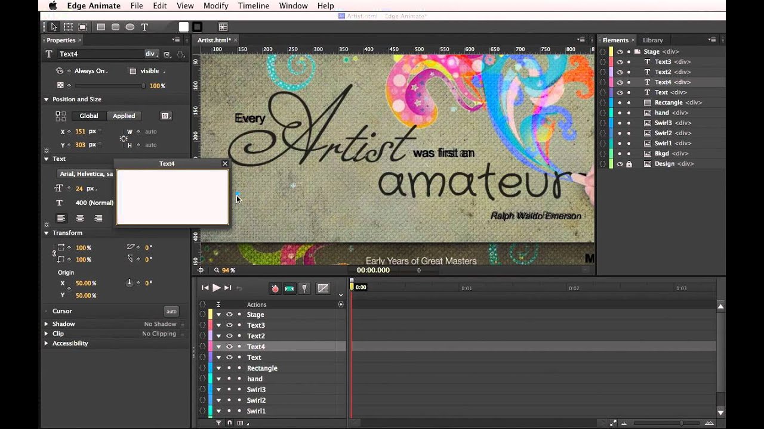Select the Clipping tool in toolbar
This screenshot has height=429, width=764.
[82, 27]
